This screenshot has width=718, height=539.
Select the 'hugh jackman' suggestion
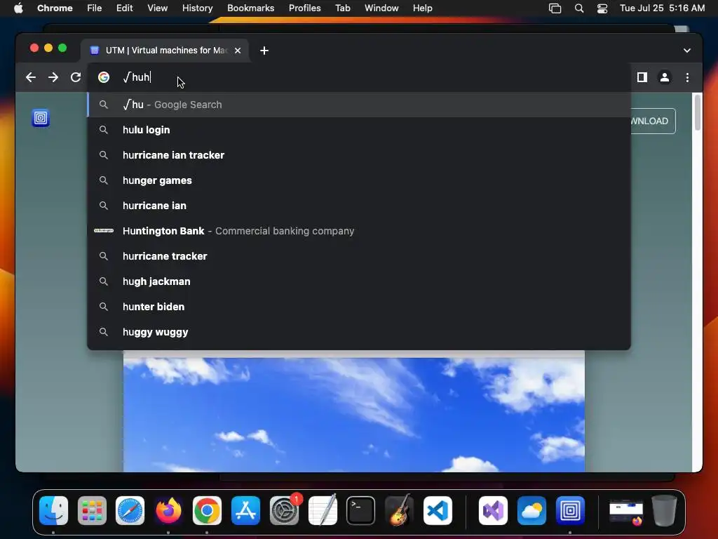(x=359, y=281)
